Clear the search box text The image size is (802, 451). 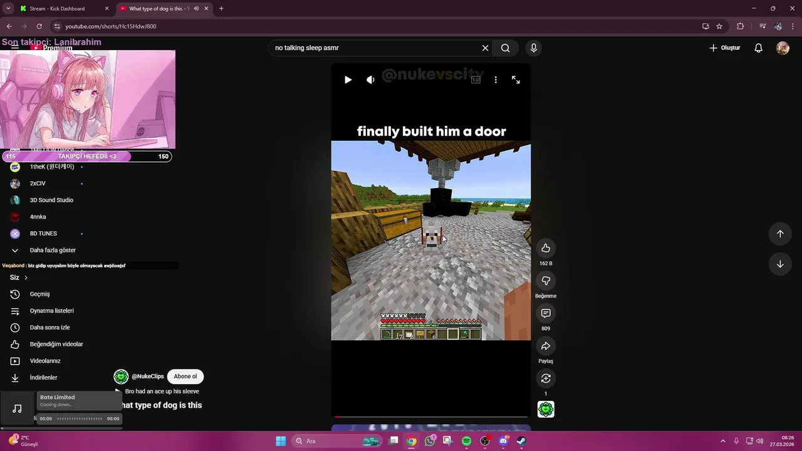pos(485,48)
